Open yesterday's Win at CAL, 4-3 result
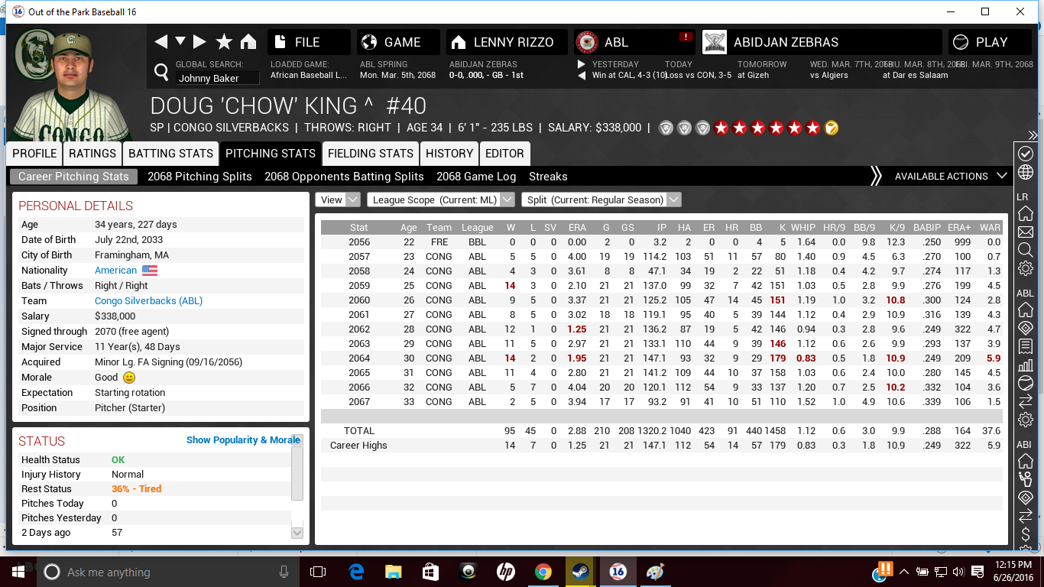This screenshot has width=1044, height=587. pos(628,75)
